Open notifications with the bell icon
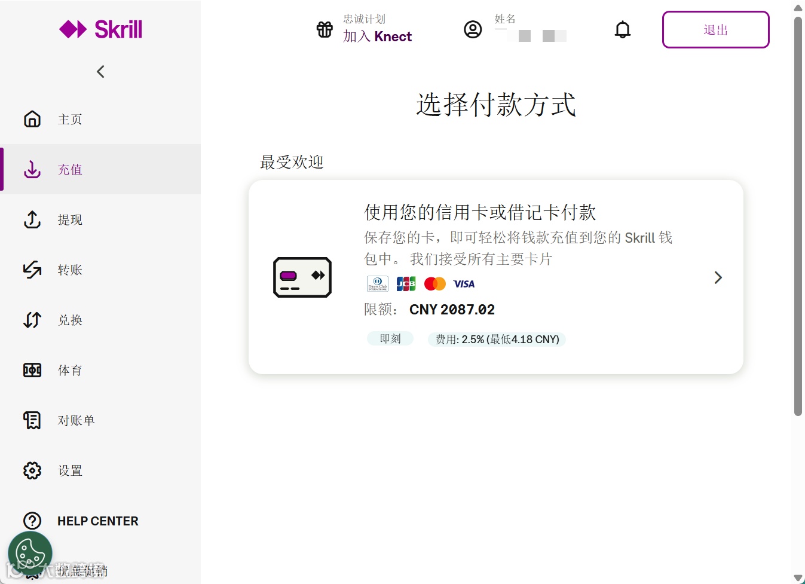Viewport: 805px width, 584px height. (x=623, y=29)
